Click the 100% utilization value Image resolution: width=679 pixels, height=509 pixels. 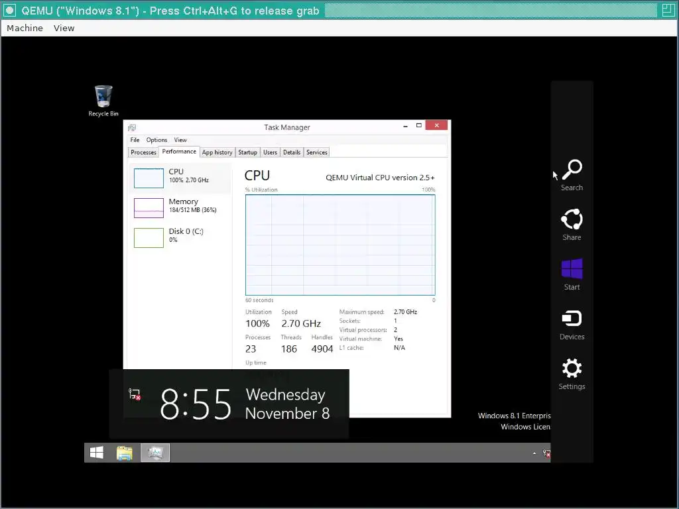pos(257,323)
